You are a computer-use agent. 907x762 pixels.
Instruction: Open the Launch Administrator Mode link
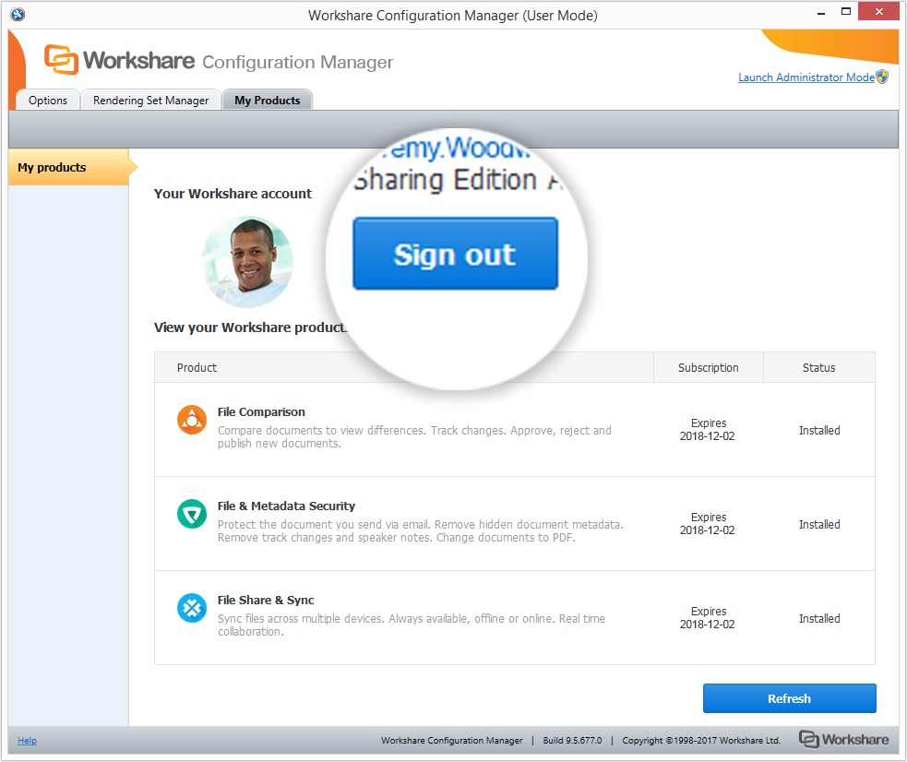pos(806,77)
